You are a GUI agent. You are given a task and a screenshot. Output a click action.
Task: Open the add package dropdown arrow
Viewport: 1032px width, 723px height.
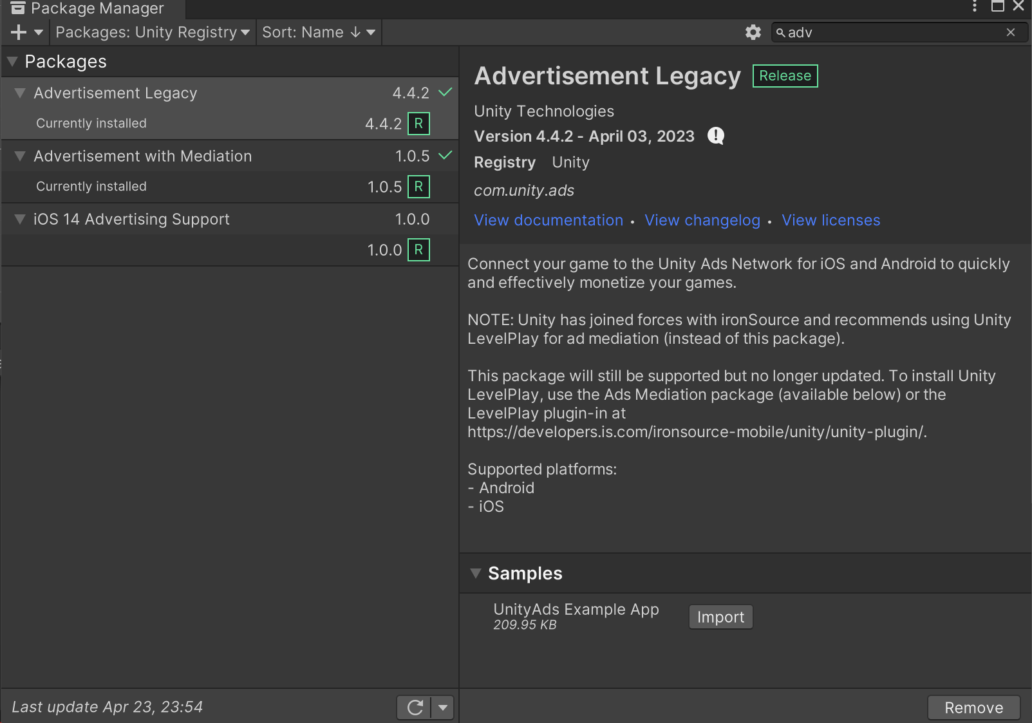pos(39,32)
